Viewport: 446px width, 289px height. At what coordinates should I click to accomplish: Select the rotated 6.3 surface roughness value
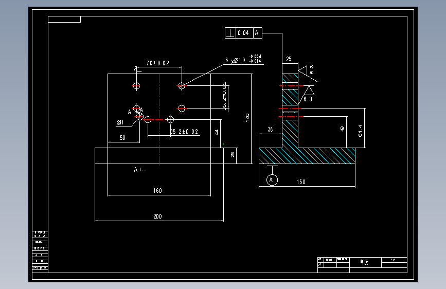click(x=312, y=70)
